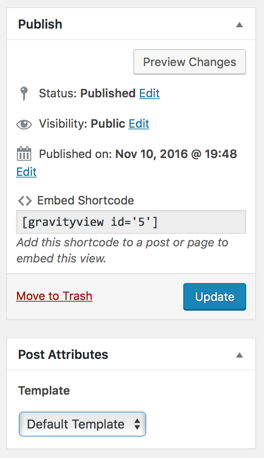Edit the post status
The image size is (264, 458).
[149, 93]
